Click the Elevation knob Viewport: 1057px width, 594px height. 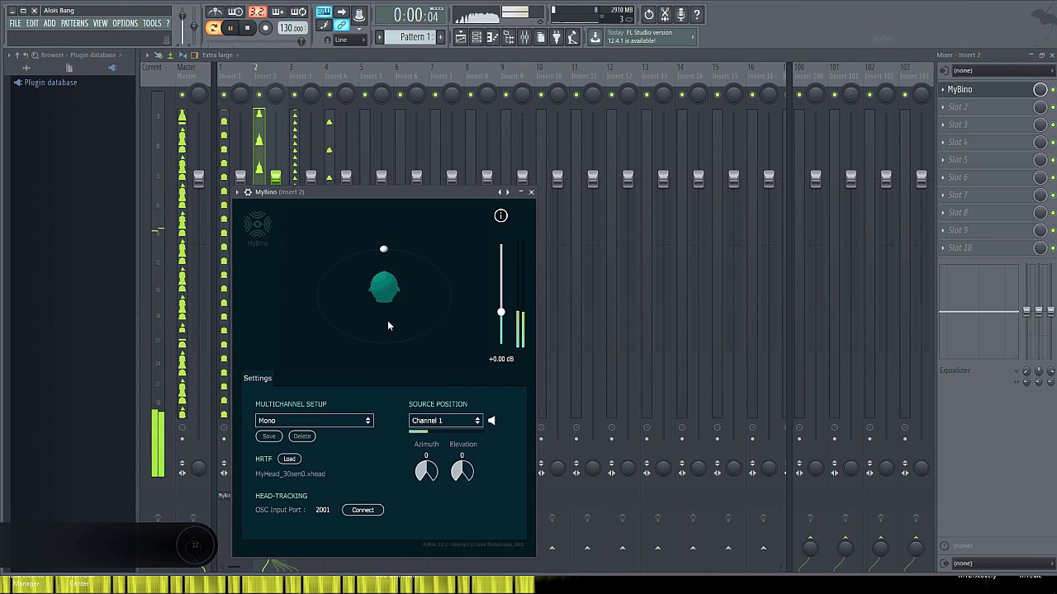[462, 470]
